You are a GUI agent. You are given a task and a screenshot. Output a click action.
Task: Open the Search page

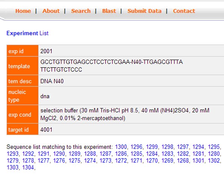click(81, 11)
